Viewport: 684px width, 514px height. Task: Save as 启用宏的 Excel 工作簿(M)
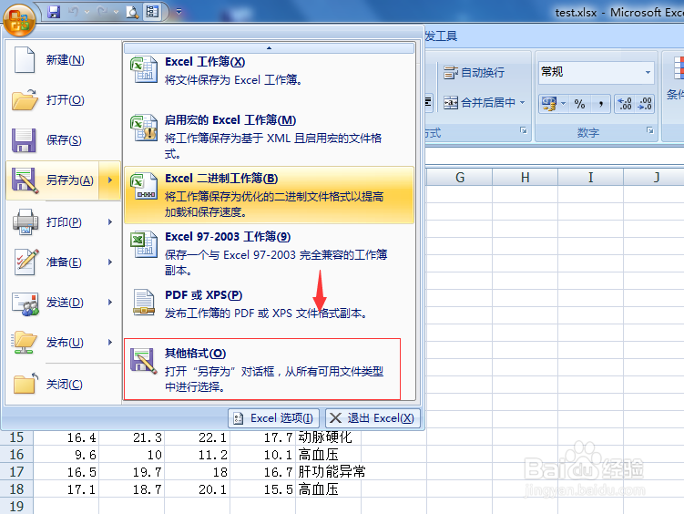(270, 137)
